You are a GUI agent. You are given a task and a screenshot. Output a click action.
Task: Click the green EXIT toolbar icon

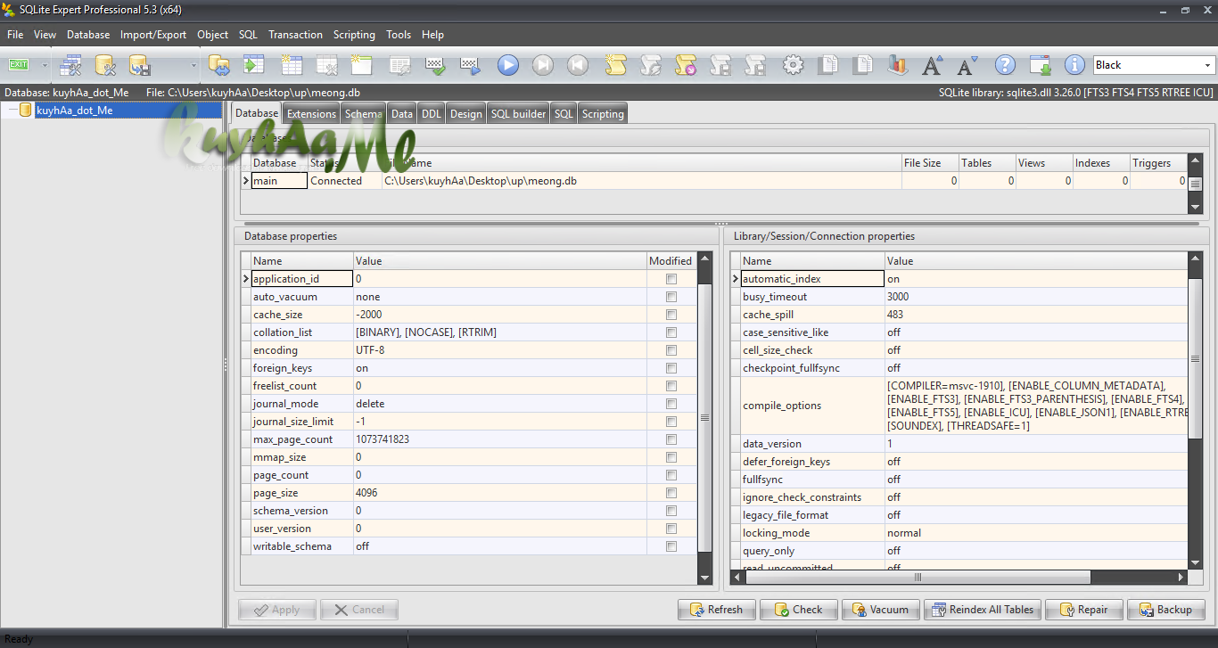(19, 65)
